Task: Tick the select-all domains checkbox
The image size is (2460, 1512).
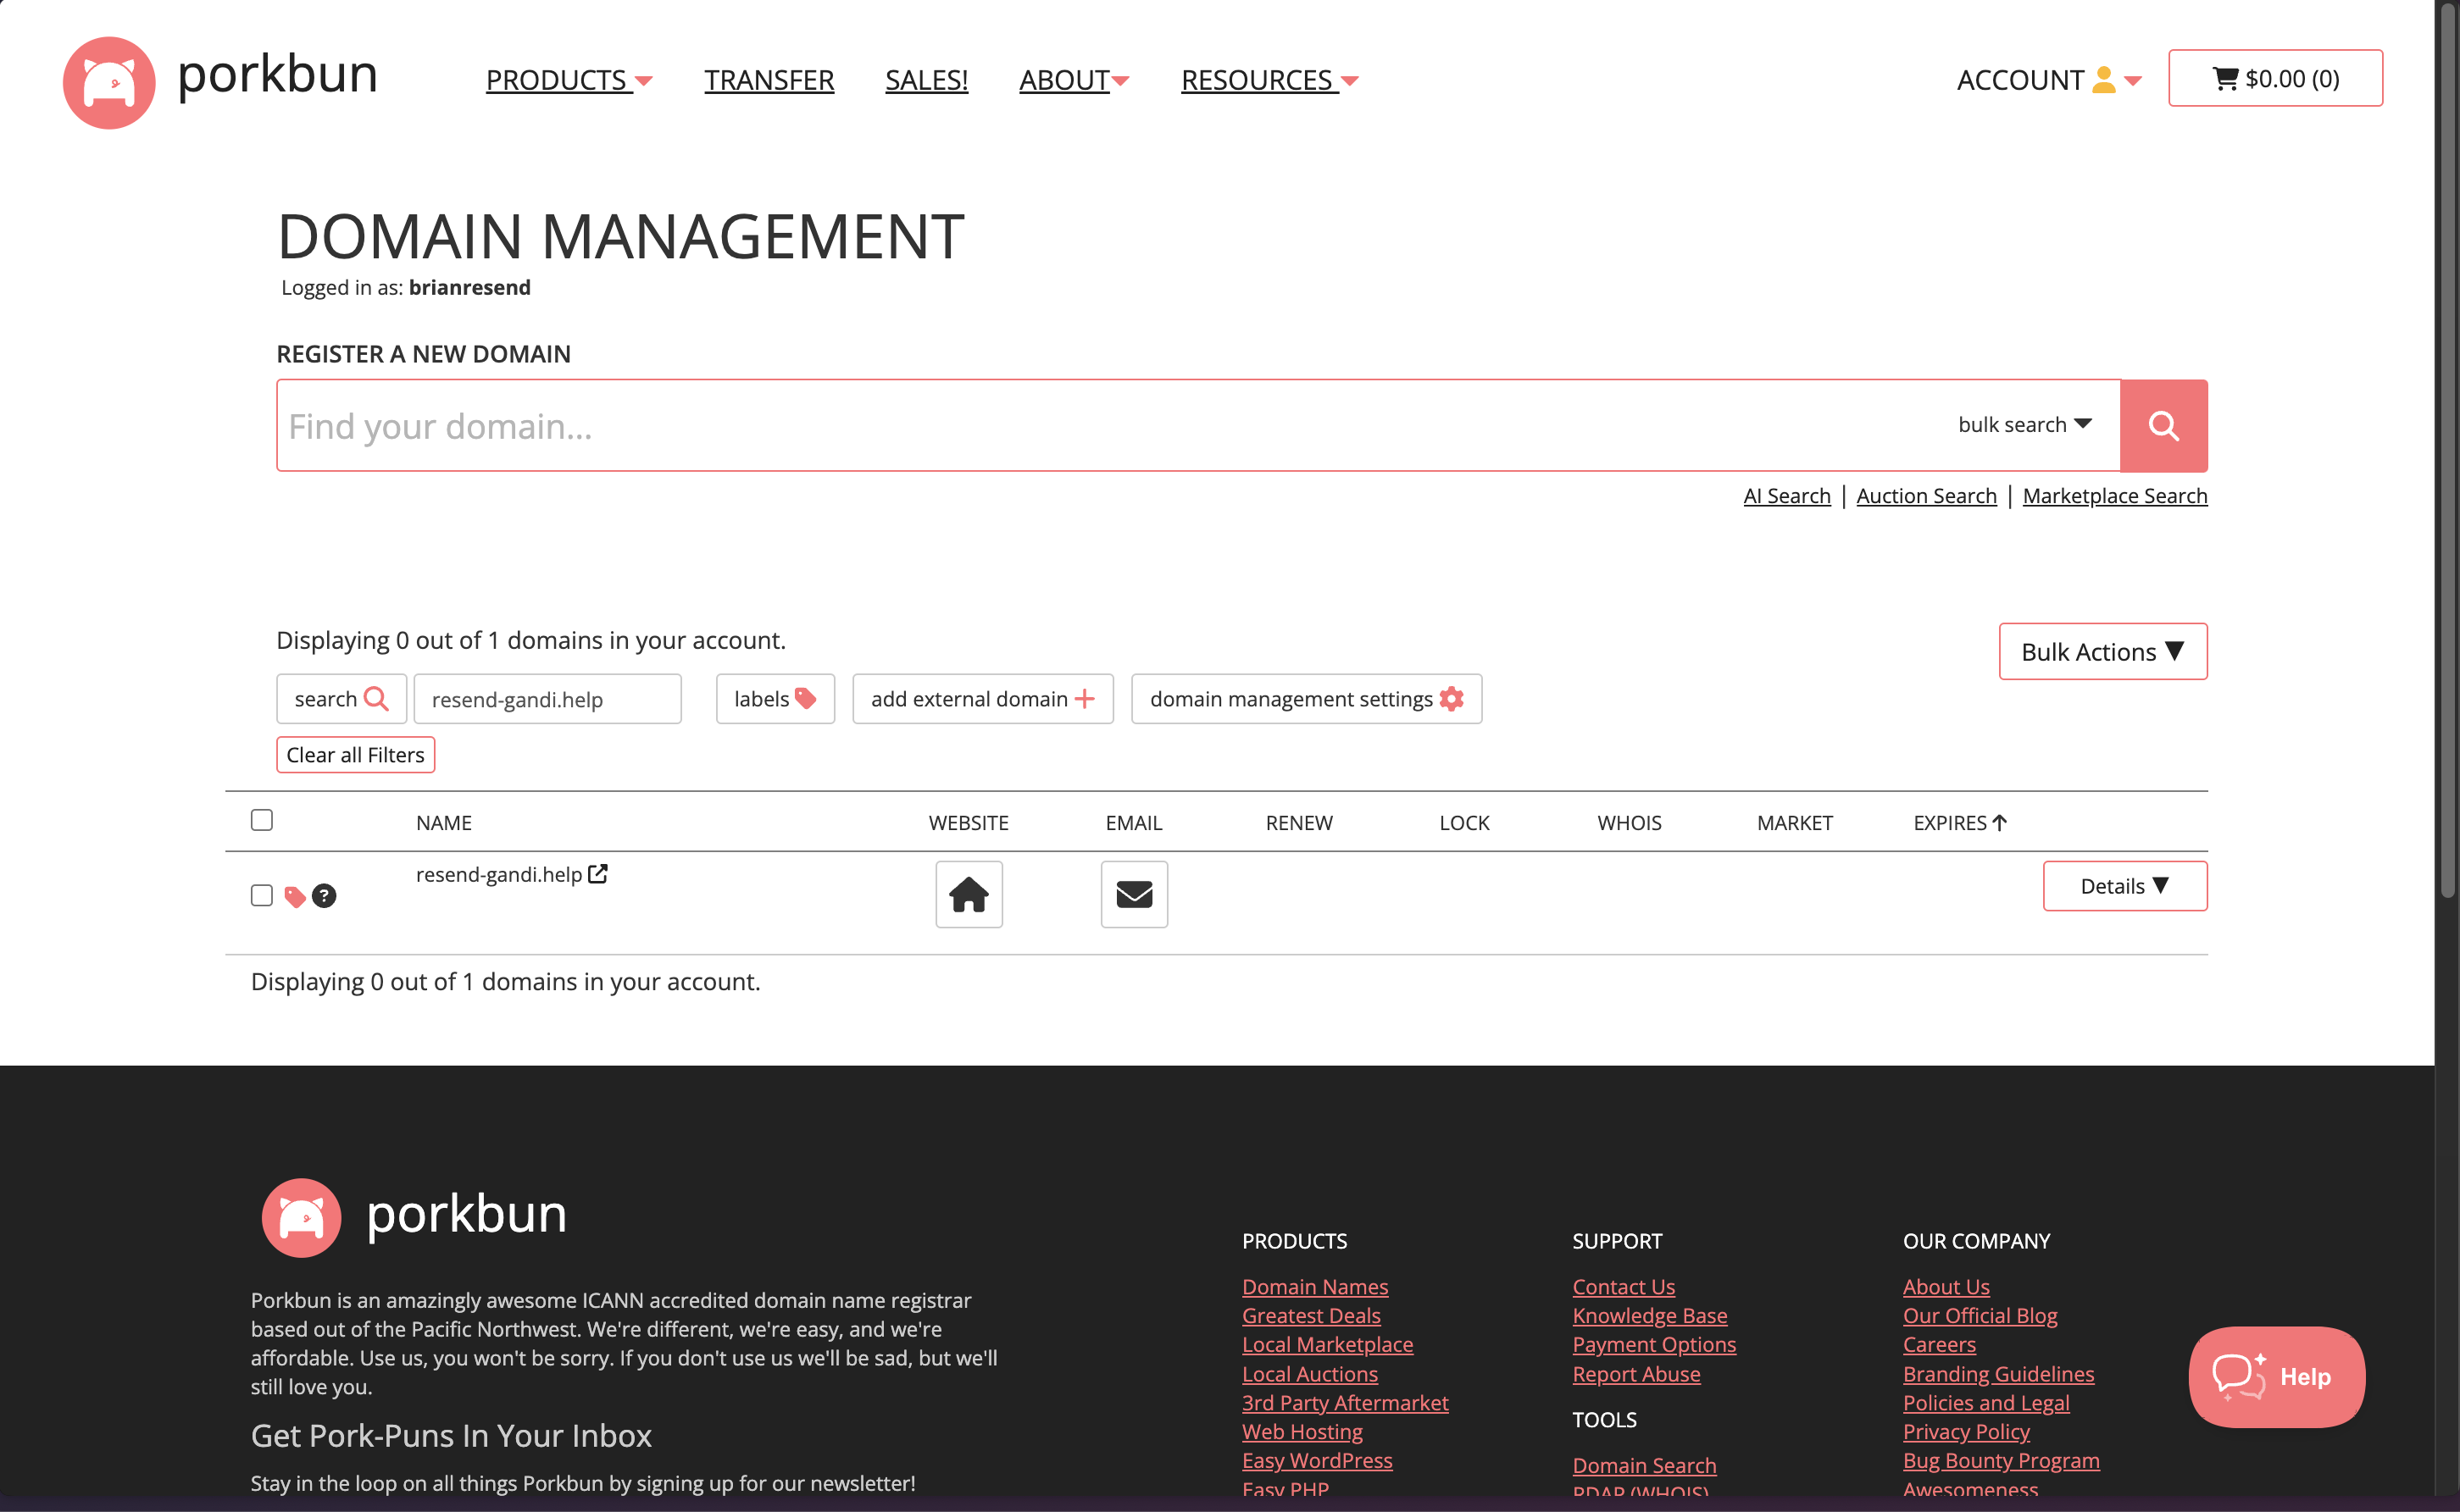Action: pos(262,820)
